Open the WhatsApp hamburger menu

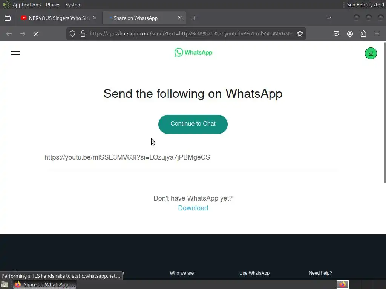pyautogui.click(x=15, y=53)
